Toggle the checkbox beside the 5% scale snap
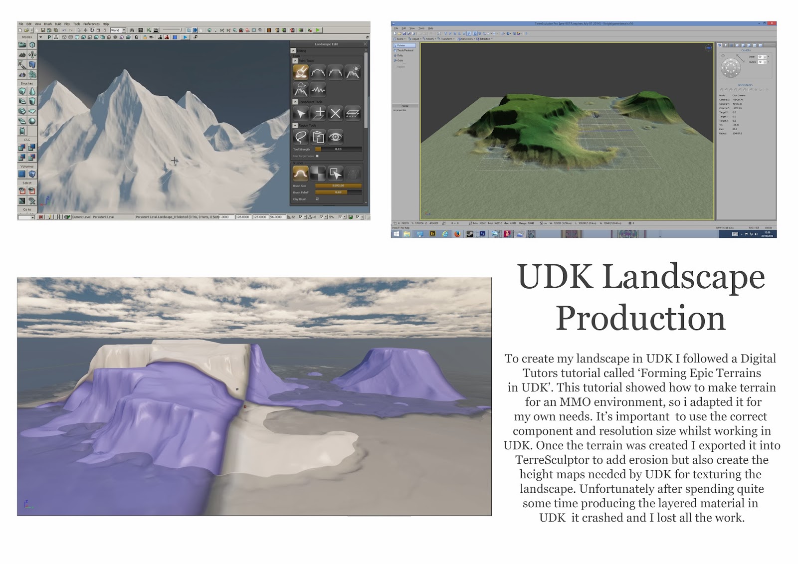The width and height of the screenshot is (798, 564). coord(340,217)
